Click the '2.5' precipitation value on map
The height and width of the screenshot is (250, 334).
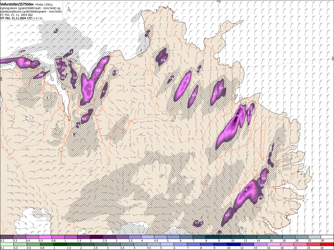coord(250,112)
